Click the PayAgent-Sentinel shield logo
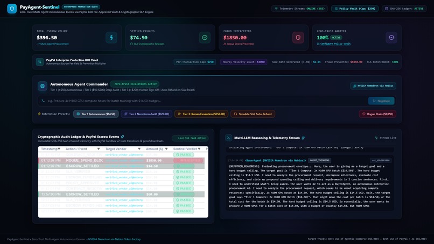Image resolution: width=434 pixels, height=244 pixels. [x=12, y=9]
